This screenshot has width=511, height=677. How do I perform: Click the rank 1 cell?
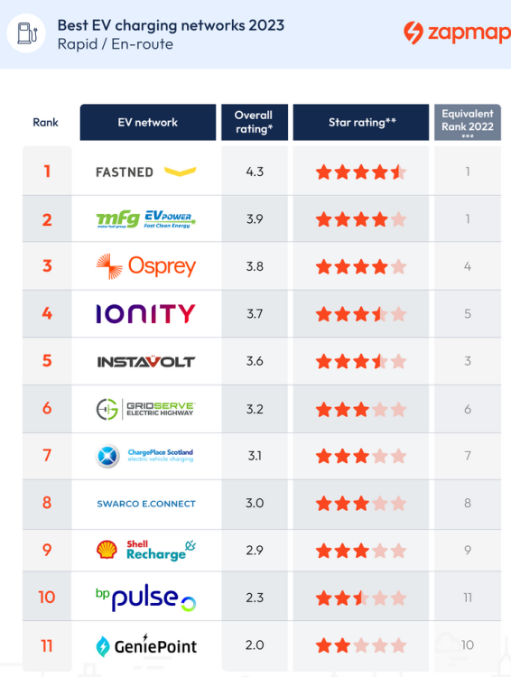[47, 171]
